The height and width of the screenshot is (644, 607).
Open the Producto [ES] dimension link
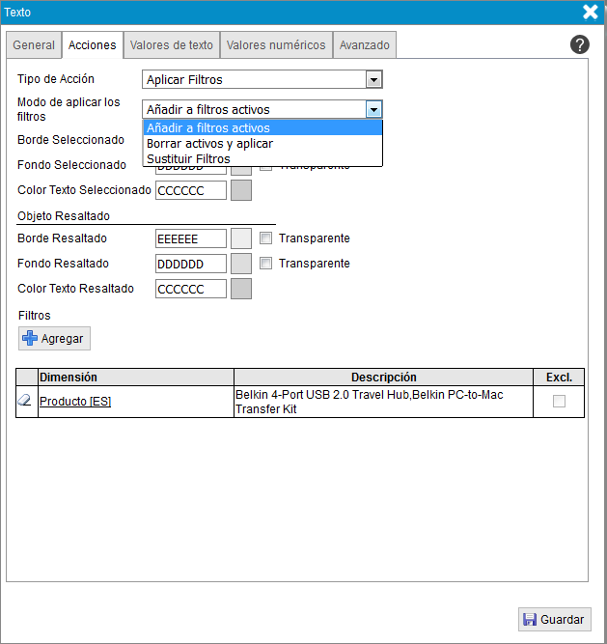(x=75, y=402)
